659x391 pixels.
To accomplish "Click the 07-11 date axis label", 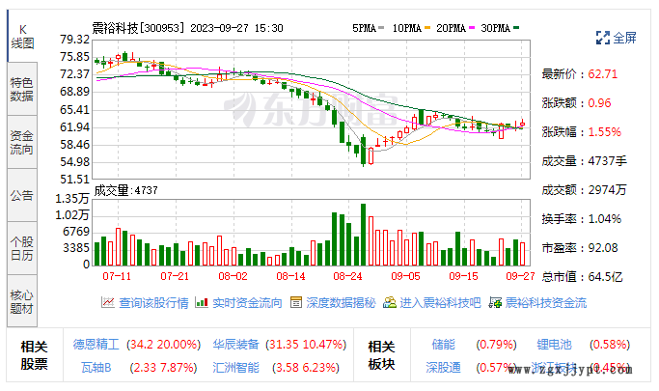I will point(117,276).
